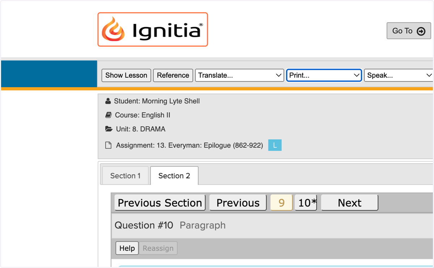This screenshot has width=434, height=268.
Task: Click the greyed-out Reassign button
Action: coord(158,248)
